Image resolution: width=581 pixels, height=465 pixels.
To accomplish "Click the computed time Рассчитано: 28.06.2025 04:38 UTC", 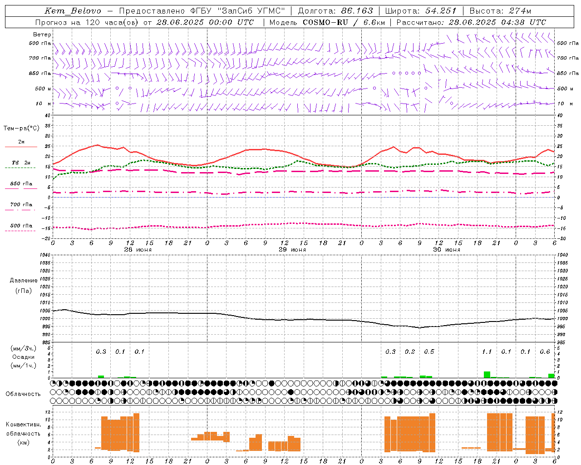I will coord(471,22).
